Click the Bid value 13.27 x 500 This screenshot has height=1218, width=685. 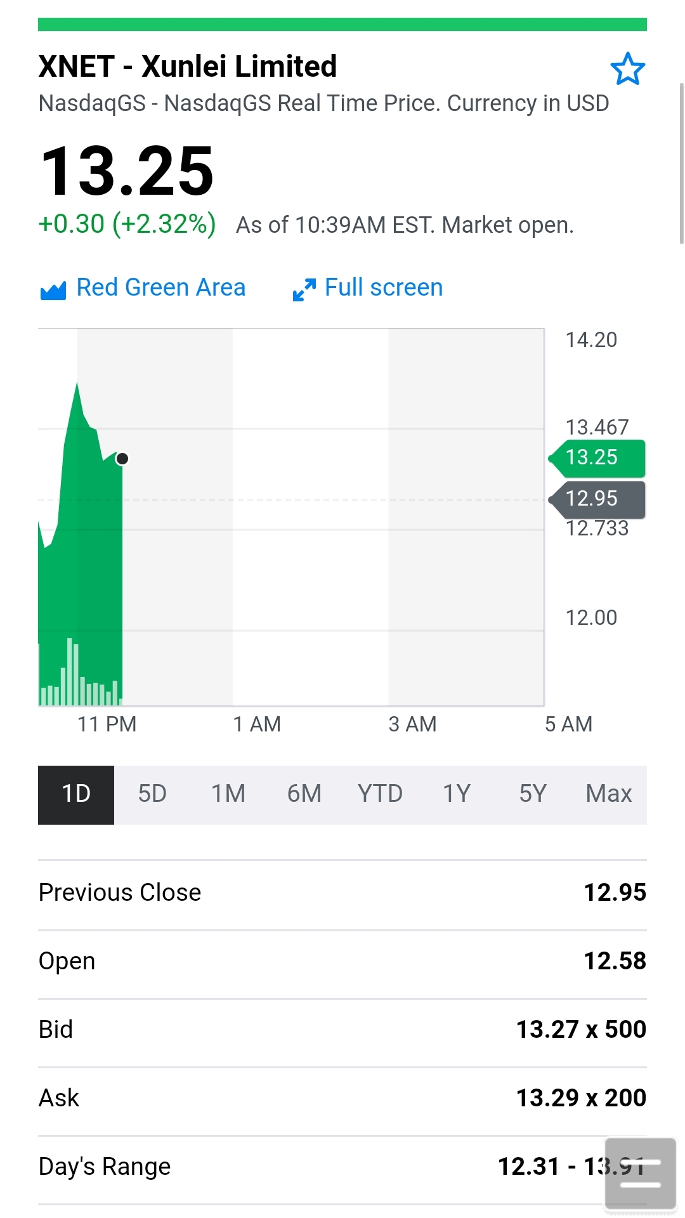581,1030
